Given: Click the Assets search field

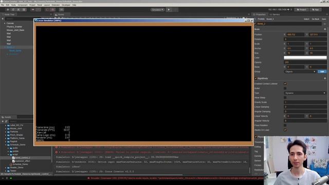Looking at the screenshot, I should point(21,121).
